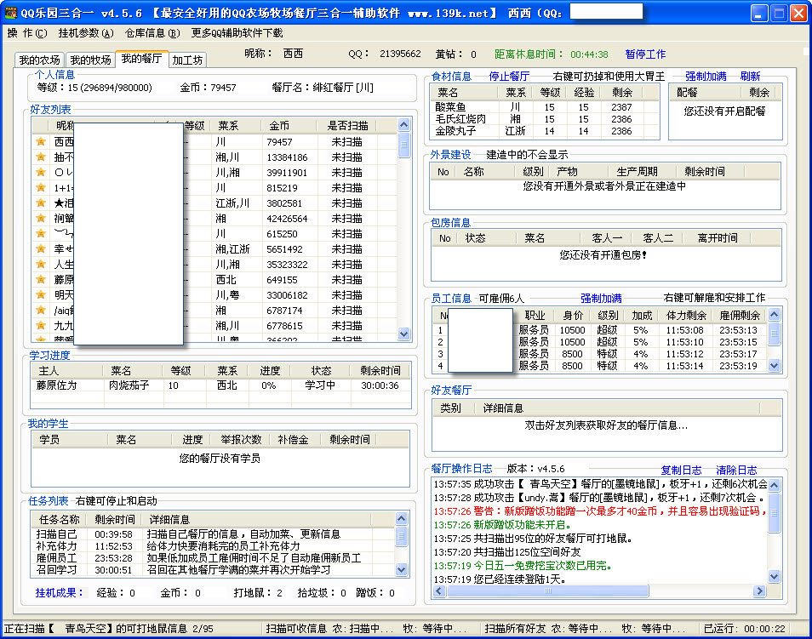Open the 仓库信息(B) menu

pyautogui.click(x=152, y=33)
